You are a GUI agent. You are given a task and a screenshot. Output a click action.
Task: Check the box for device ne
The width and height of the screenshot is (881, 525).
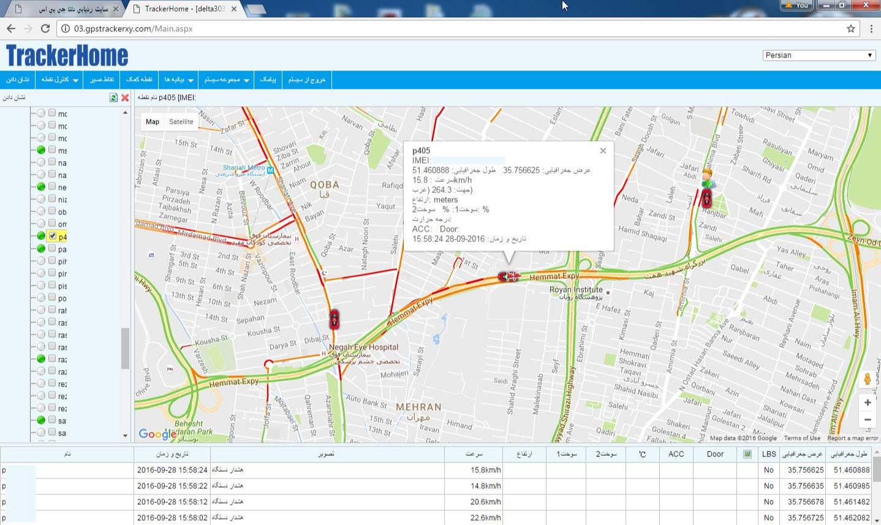(x=52, y=186)
